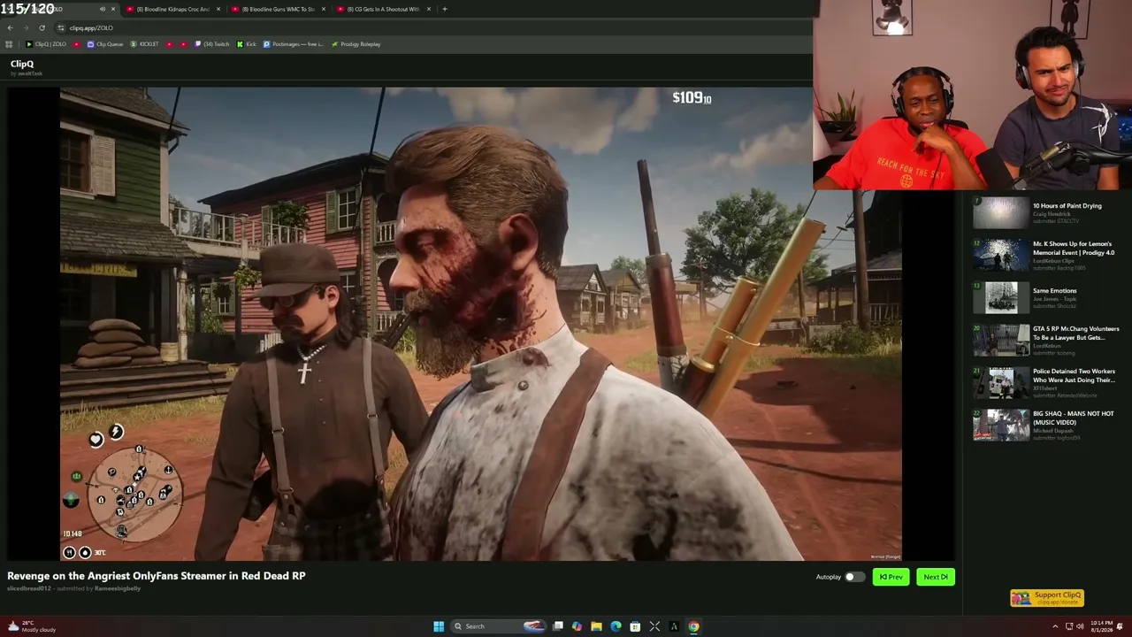1132x637 pixels.
Task: Select the 'Same Emotions' clip thumbnail
Action: (x=1001, y=297)
